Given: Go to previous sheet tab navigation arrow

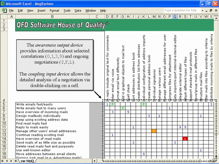Looking at the screenshot, I should click(7, 161).
